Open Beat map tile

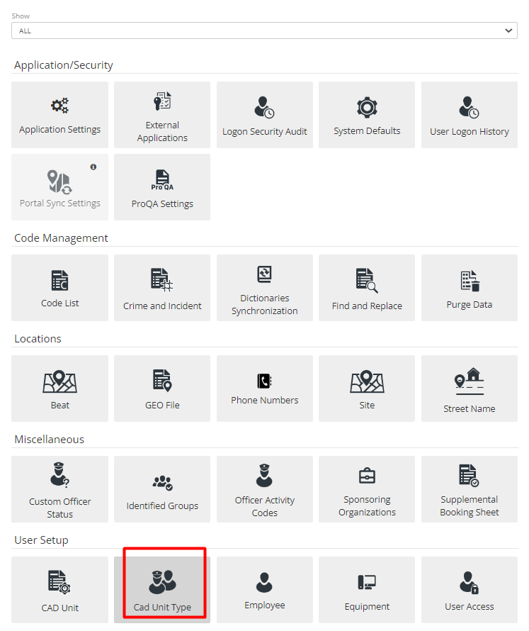click(60, 389)
